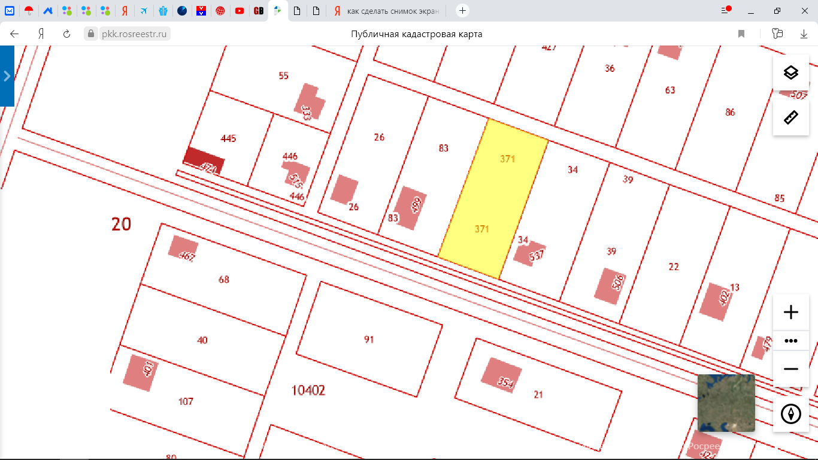Bookmark this page
This screenshot has width=818, height=460.
coord(741,34)
